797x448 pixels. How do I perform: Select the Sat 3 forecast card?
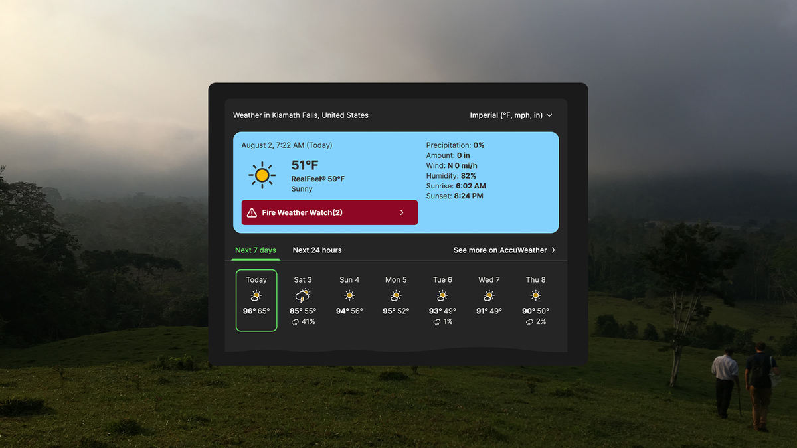pos(303,300)
